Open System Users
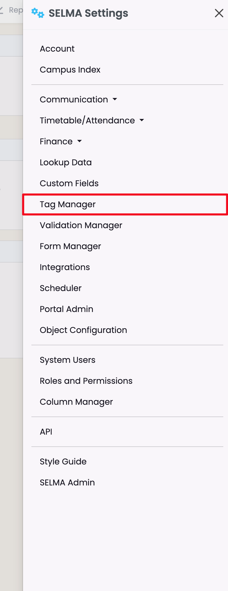The image size is (228, 591). [x=67, y=360]
